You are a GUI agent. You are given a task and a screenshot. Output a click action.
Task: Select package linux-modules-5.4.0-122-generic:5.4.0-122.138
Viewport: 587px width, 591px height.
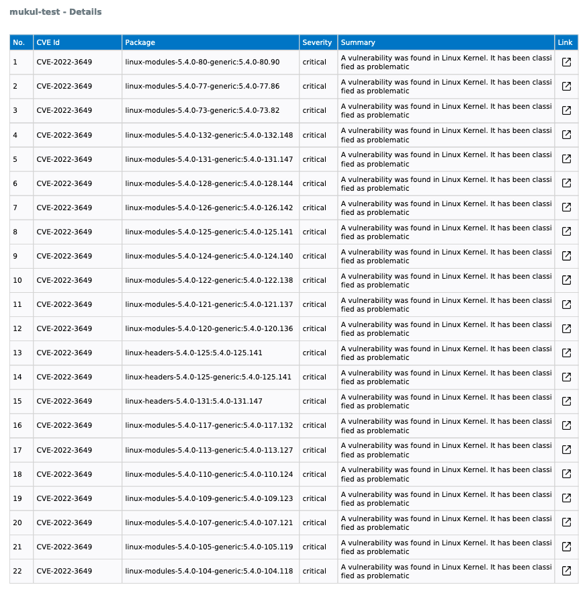[209, 280]
